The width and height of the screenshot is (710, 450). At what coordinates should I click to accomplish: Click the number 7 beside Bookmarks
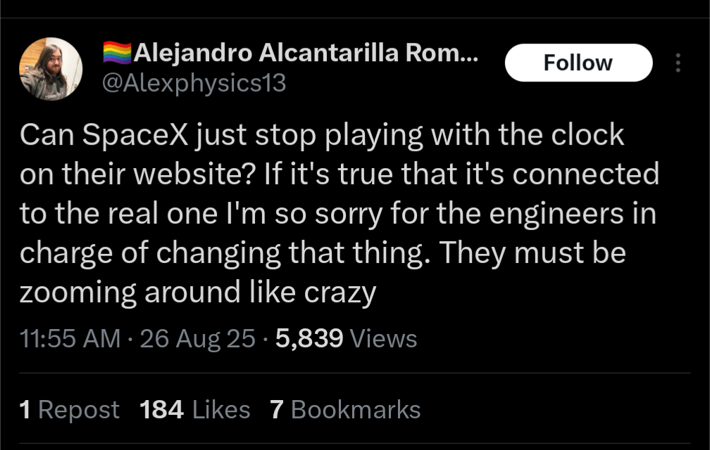(277, 410)
